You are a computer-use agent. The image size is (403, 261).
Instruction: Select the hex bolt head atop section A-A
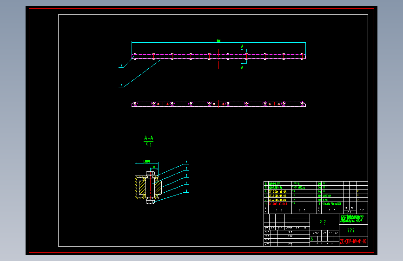[150, 173]
